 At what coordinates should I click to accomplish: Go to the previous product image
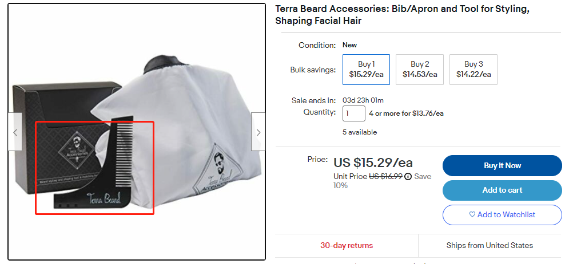[x=15, y=132]
